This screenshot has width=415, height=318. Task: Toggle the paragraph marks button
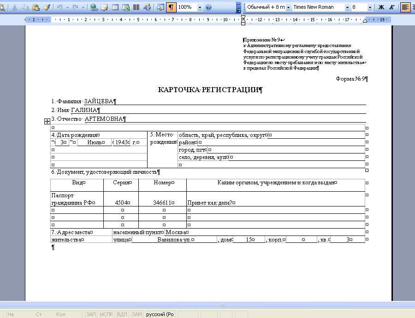tap(171, 7)
